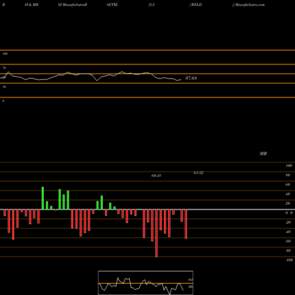Select the 37.68 RSI value label
Viewport: 295px width, 295px height.
191,78
